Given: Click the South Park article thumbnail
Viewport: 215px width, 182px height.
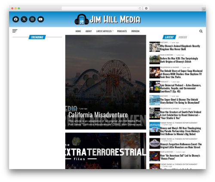Looking at the screenshot, I should tap(154, 114).
